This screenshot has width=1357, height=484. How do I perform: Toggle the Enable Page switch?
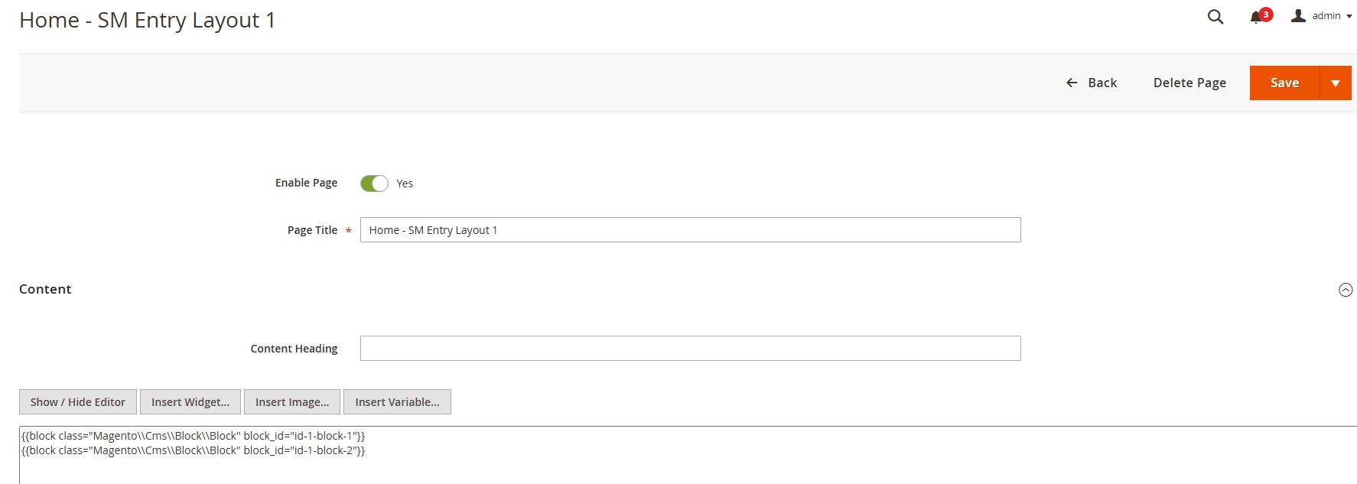click(374, 184)
